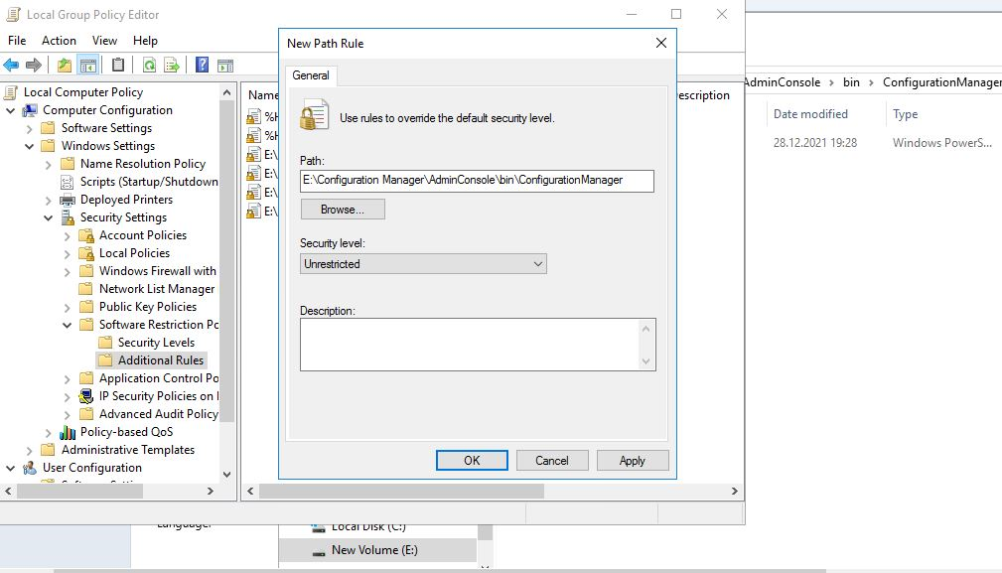Select Public Key Policies tree item
1002x573 pixels.
(x=148, y=307)
